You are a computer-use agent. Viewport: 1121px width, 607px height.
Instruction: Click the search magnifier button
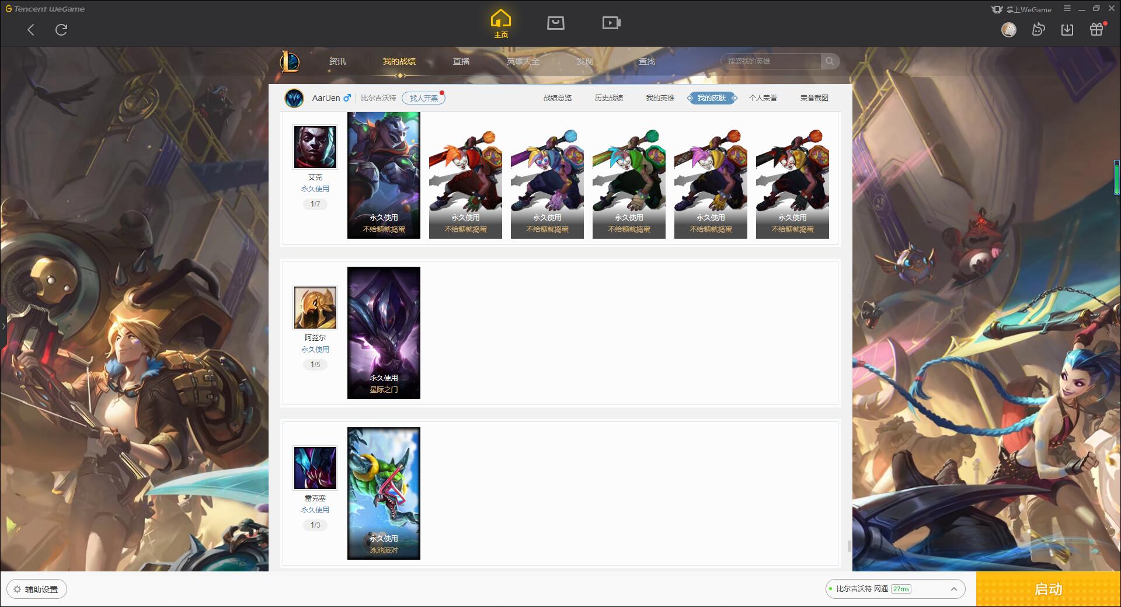tap(830, 61)
